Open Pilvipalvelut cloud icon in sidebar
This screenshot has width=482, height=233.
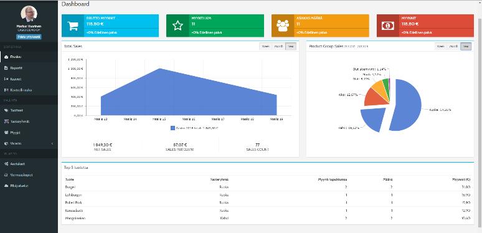coord(6,186)
